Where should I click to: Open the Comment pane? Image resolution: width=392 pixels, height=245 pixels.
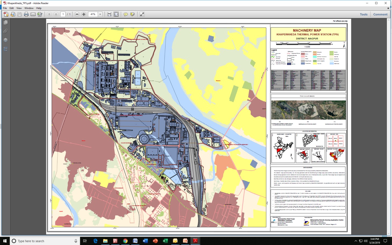tap(380, 15)
